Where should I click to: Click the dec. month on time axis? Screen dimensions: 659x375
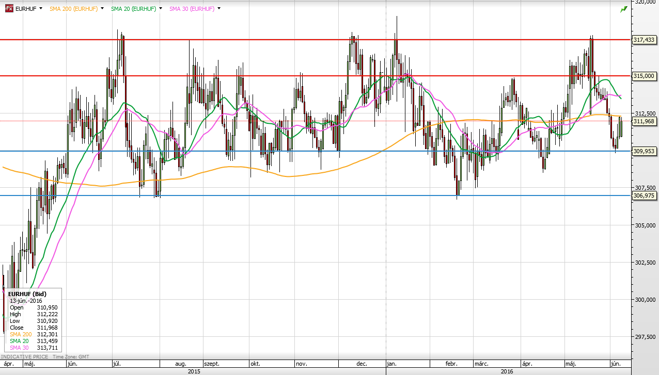pyautogui.click(x=361, y=364)
